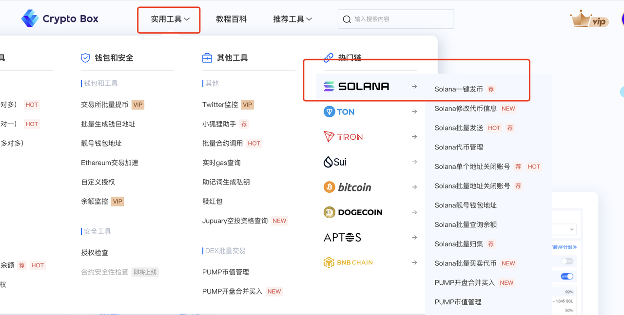The image size is (624, 315).
Task: Open 批量生成钱包地址 tool
Action: (108, 124)
